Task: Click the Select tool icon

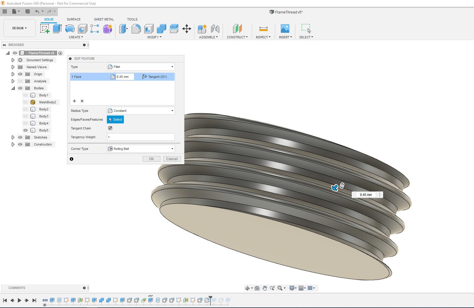Action: [x=306, y=29]
